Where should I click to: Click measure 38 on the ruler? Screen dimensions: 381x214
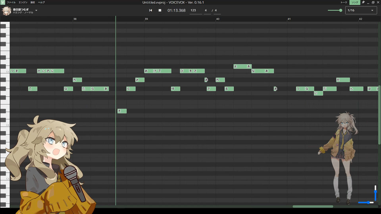tap(75, 19)
